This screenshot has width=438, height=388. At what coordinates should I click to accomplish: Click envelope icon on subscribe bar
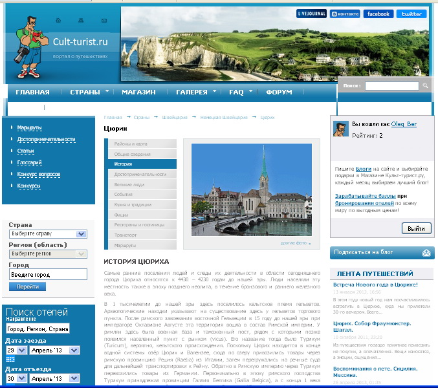tap(426, 253)
